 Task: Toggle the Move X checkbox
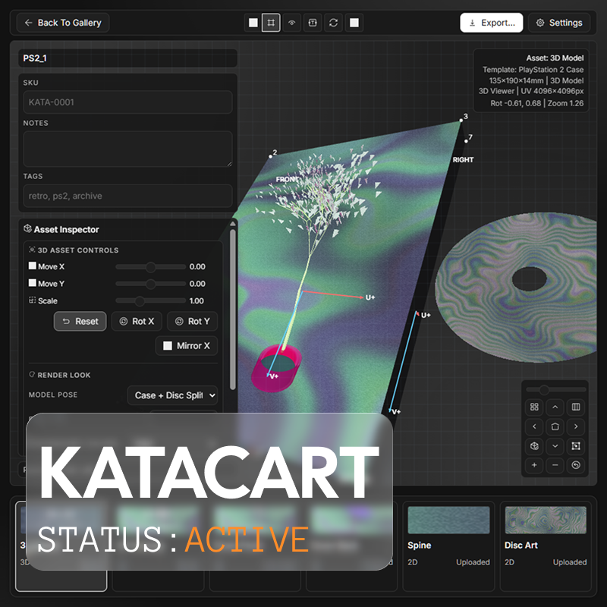coord(33,266)
